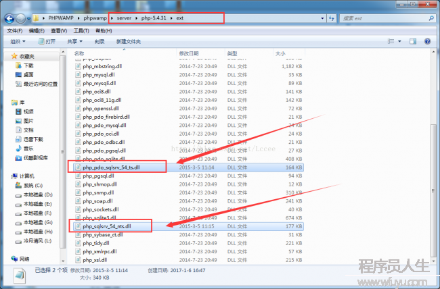Select file php_xsl.dll
Screen dimensions: 440x289
[95, 260]
